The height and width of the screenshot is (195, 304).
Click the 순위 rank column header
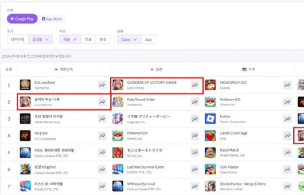click(x=9, y=69)
